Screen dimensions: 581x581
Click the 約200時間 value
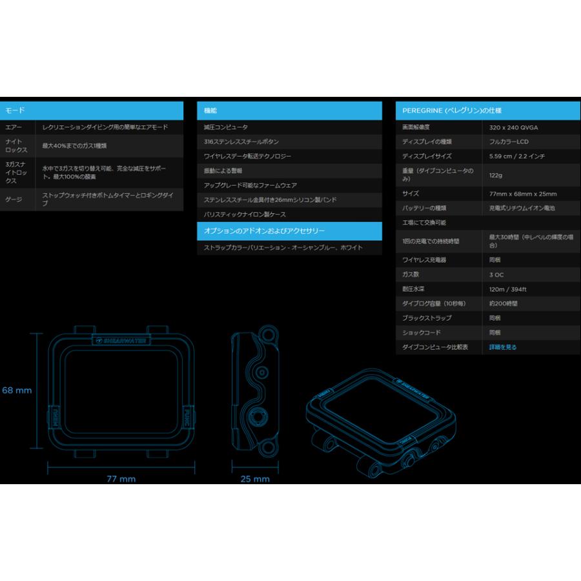pyautogui.click(x=503, y=303)
